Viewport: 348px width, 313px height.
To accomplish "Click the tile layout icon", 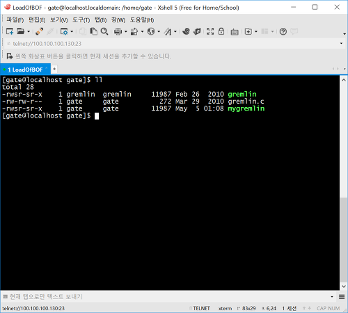I will pyautogui.click(x=264, y=31).
